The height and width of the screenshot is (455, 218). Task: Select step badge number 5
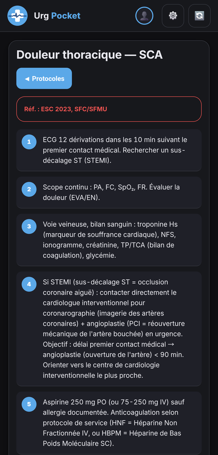[x=29, y=404]
